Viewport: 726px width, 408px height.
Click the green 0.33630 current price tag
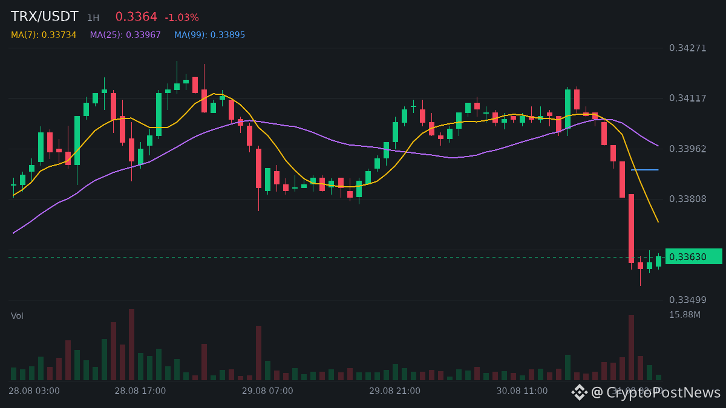[x=693, y=256]
